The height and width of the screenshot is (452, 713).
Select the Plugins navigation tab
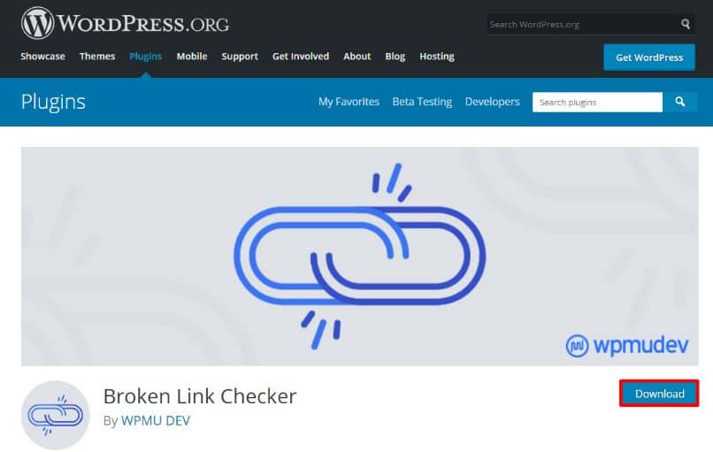pos(145,57)
